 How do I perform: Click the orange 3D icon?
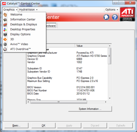(5, 39)
